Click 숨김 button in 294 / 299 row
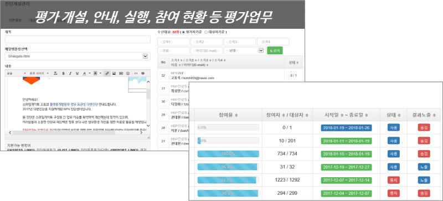This screenshot has width=443, height=201. tap(424, 193)
